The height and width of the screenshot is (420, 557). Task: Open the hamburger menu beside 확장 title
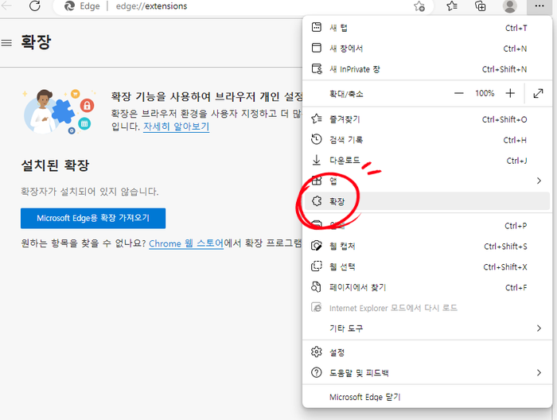point(6,43)
